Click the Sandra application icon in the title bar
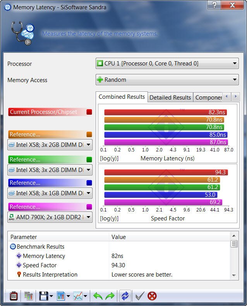 click(8, 7)
